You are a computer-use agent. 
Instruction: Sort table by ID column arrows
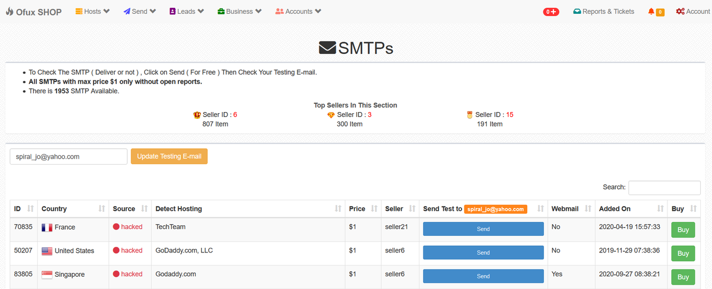pyautogui.click(x=31, y=209)
